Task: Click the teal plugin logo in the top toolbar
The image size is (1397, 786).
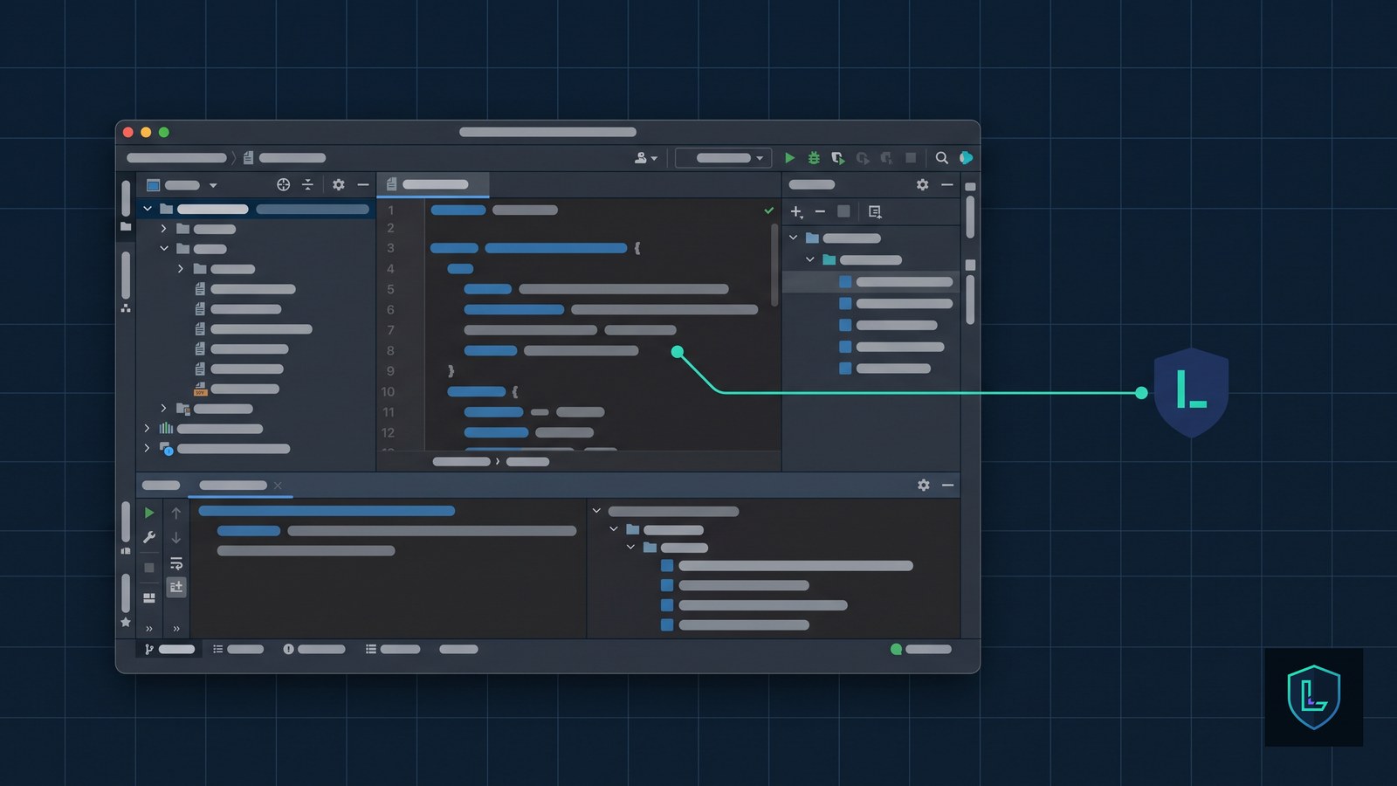Action: click(x=966, y=158)
